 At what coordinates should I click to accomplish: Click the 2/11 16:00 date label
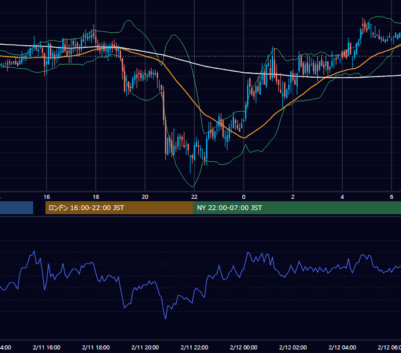pyautogui.click(x=47, y=347)
